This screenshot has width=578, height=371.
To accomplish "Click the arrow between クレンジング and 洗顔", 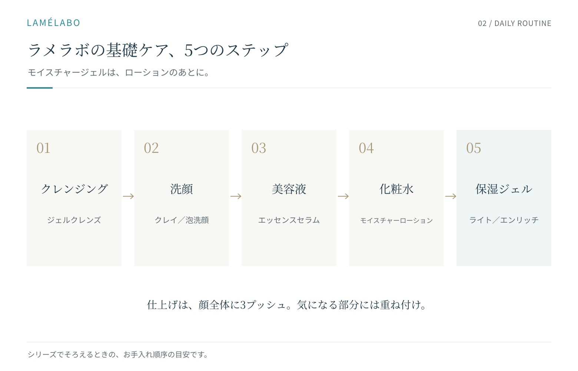I will [x=128, y=196].
